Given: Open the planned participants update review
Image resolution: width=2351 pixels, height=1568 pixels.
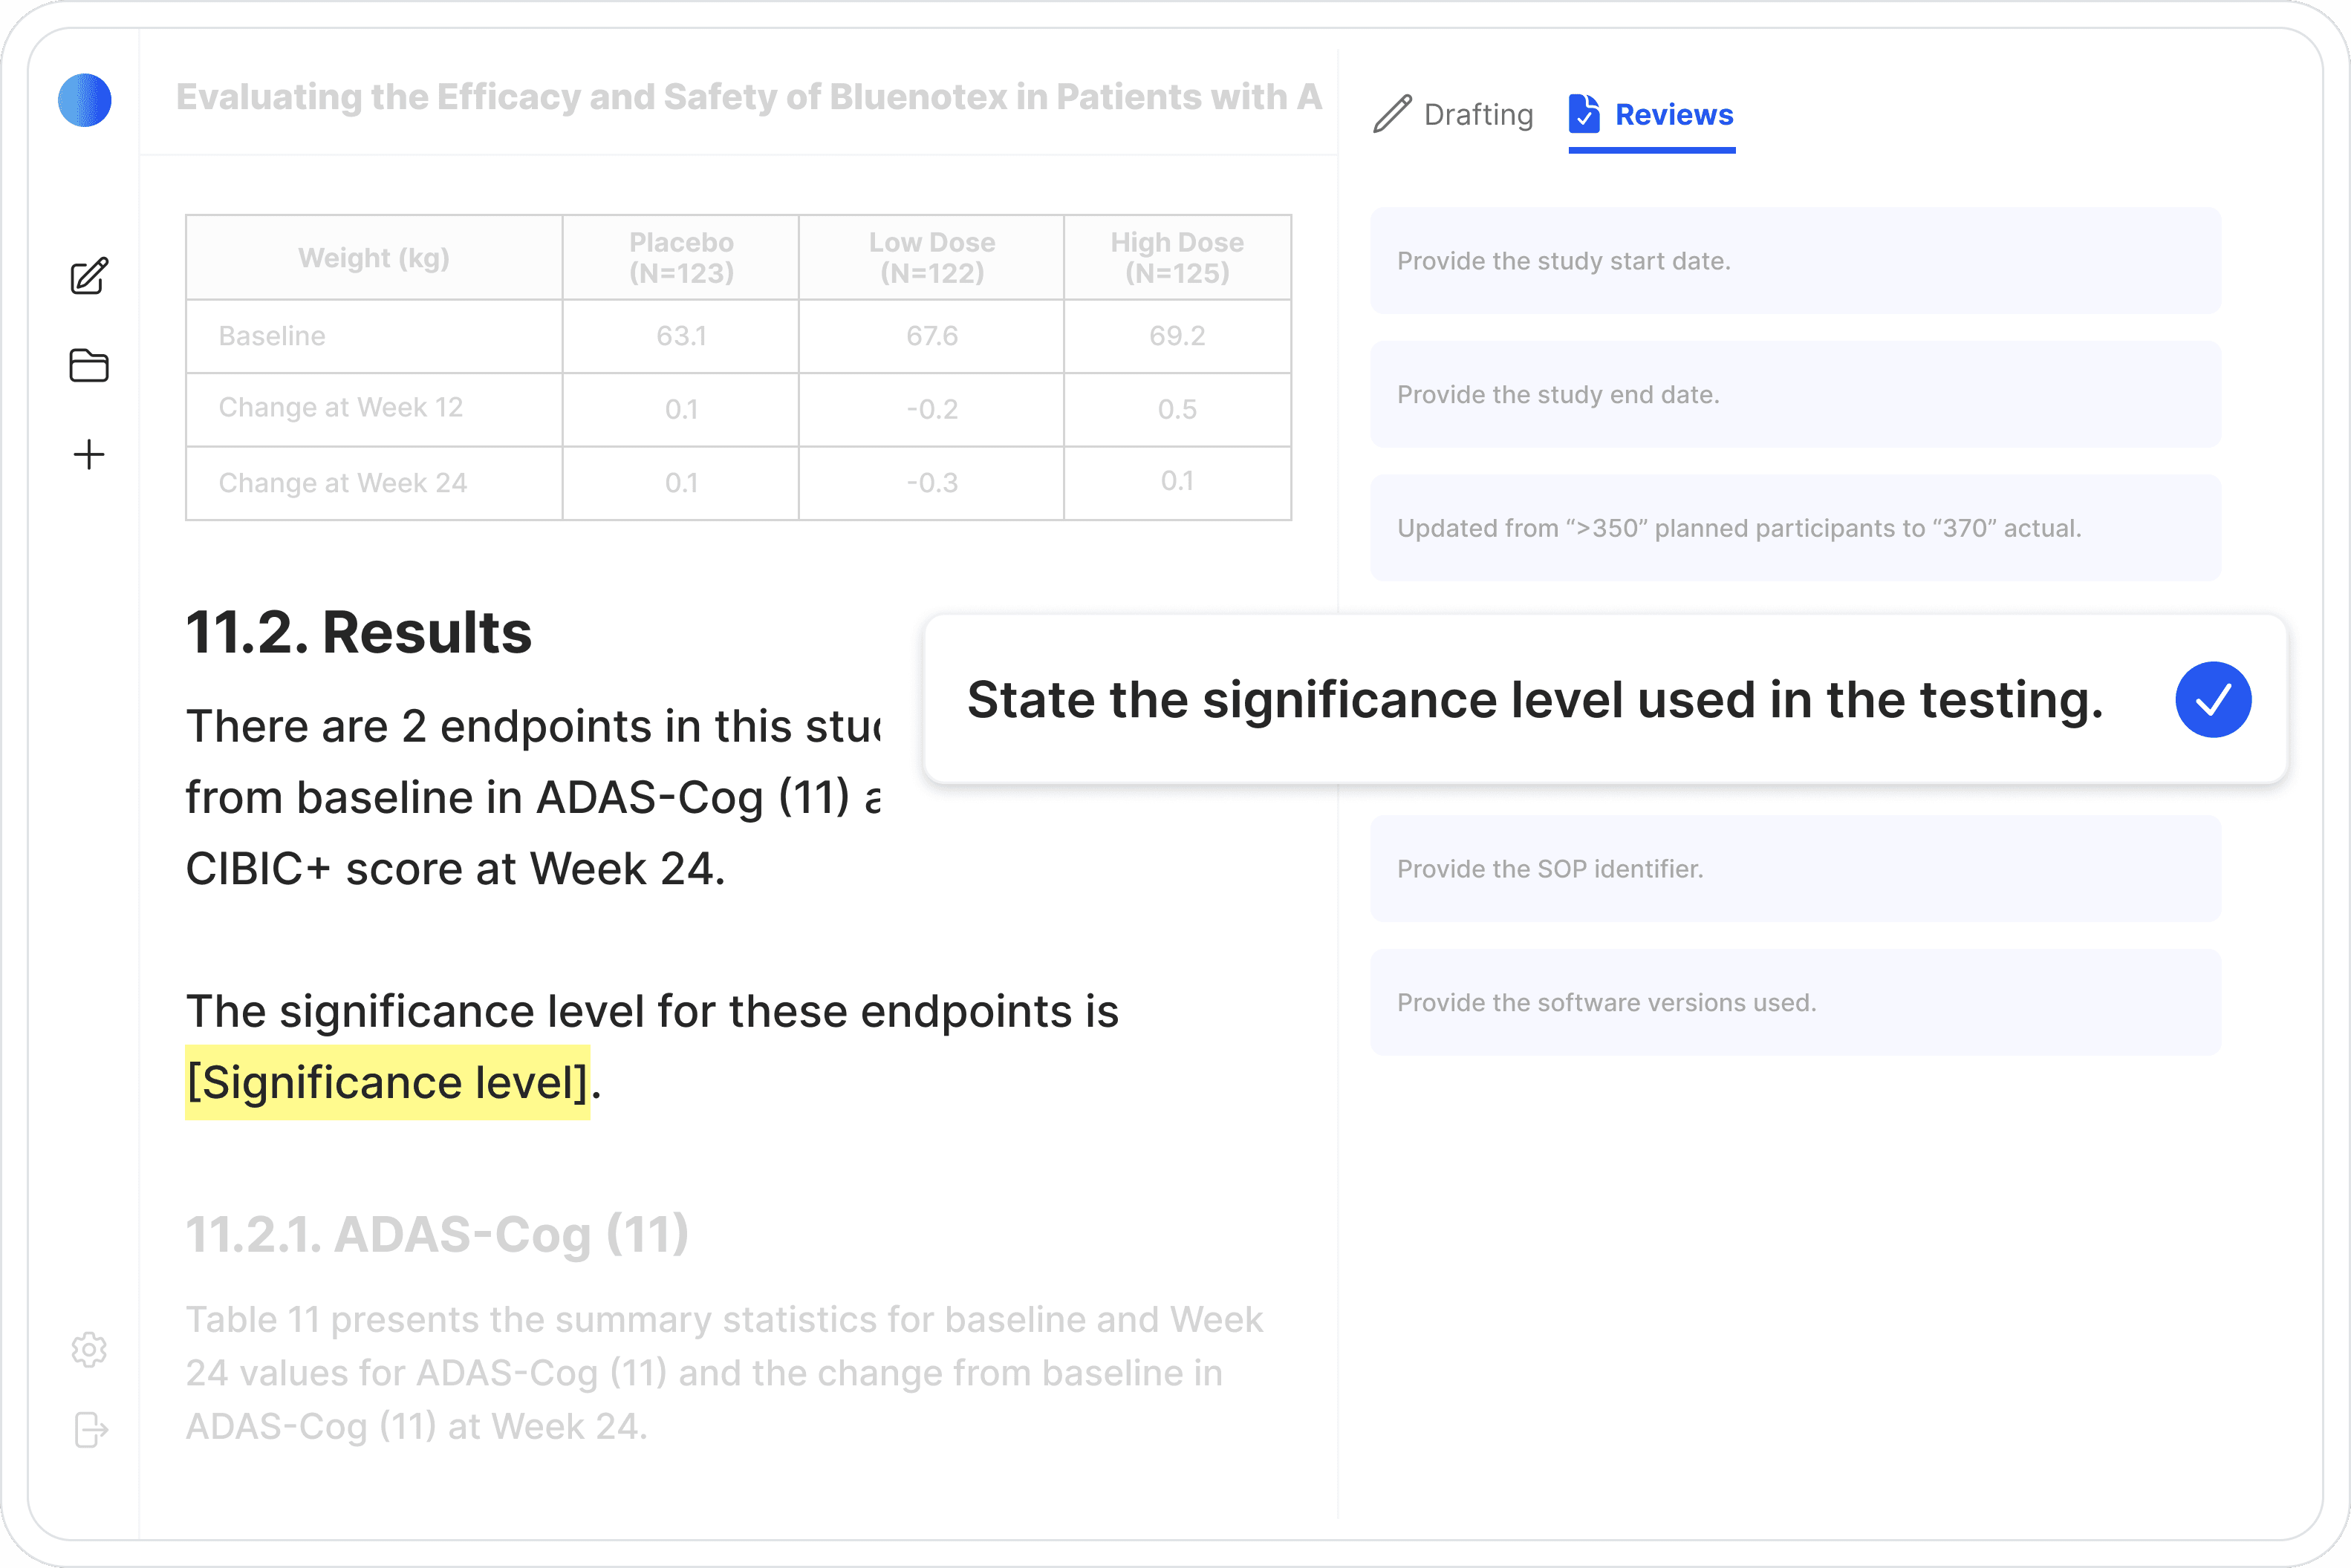Looking at the screenshot, I should [x=1795, y=528].
